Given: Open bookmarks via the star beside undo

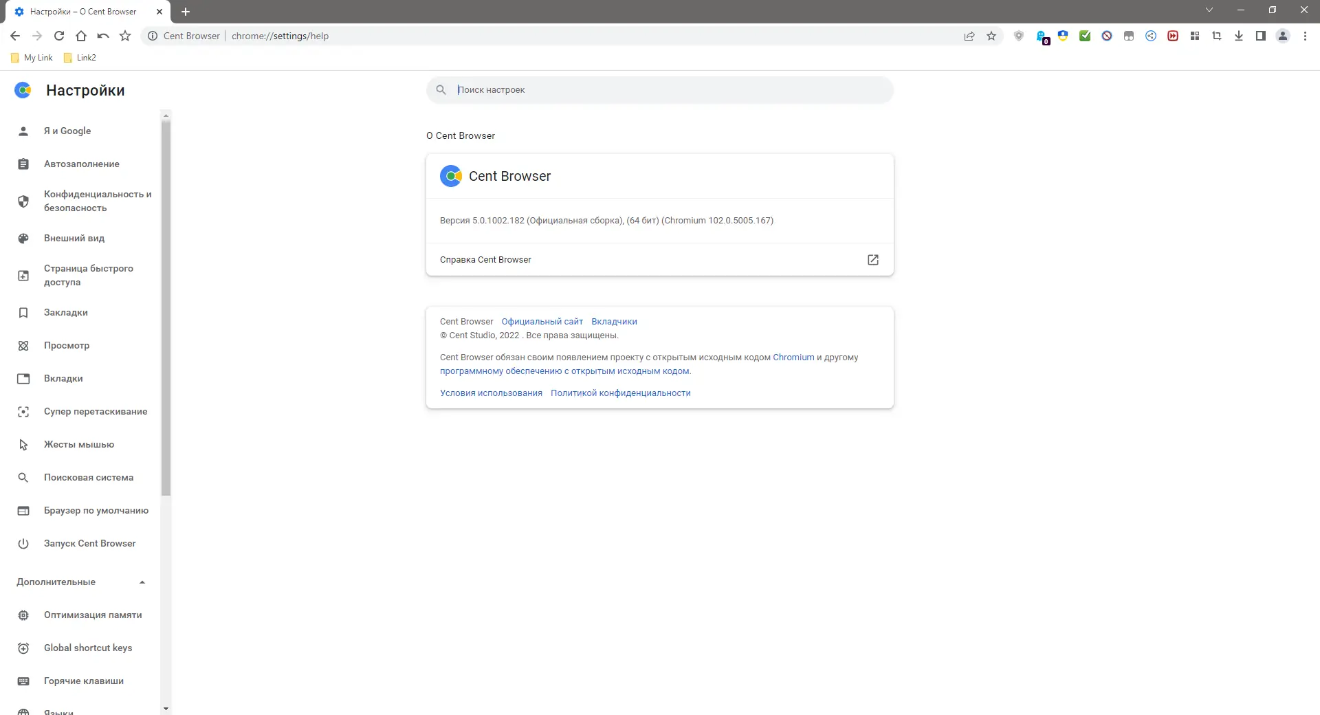Looking at the screenshot, I should pyautogui.click(x=125, y=36).
